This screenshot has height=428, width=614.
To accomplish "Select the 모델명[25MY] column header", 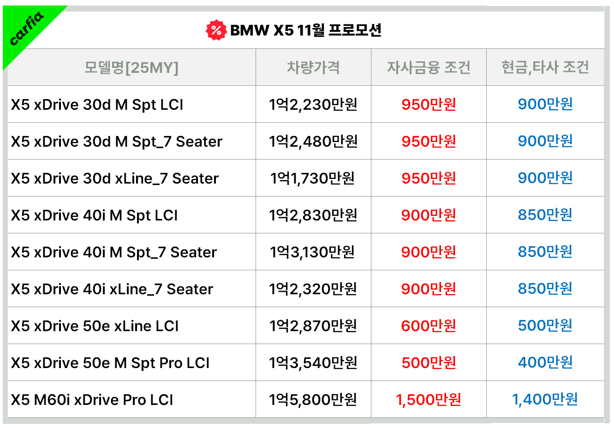I will pos(131,68).
